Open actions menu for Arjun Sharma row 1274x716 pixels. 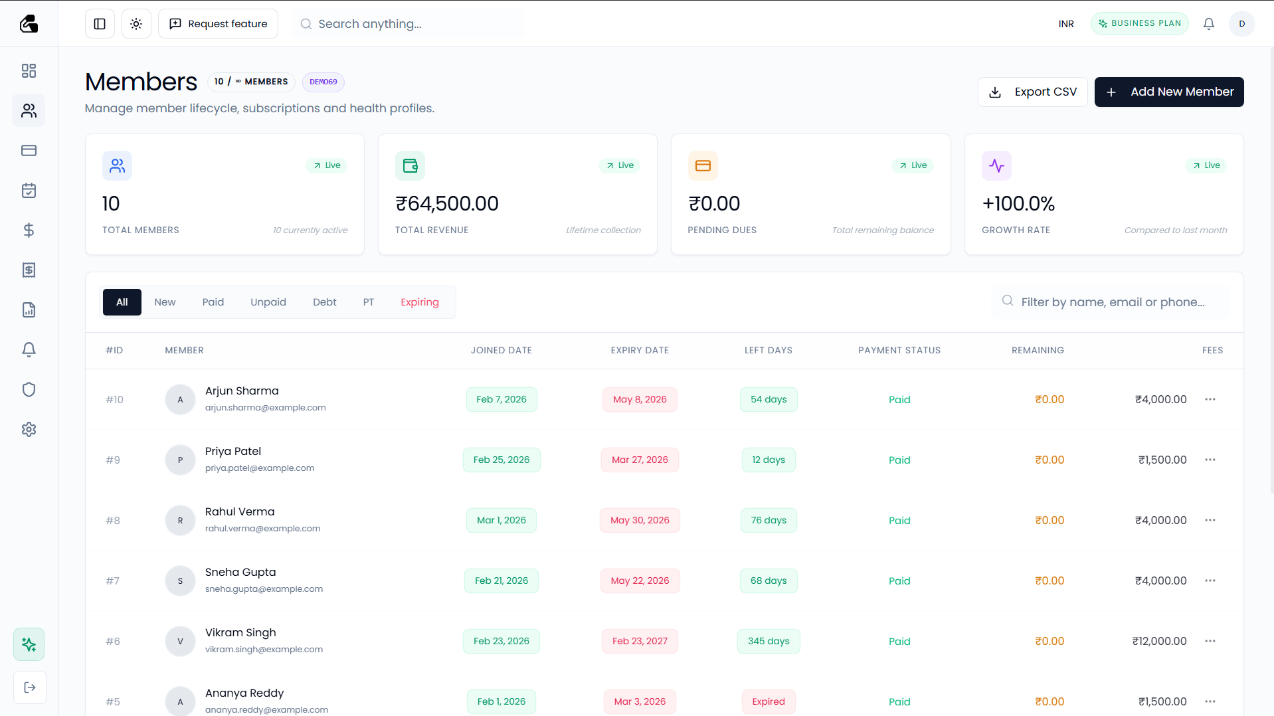pos(1210,399)
